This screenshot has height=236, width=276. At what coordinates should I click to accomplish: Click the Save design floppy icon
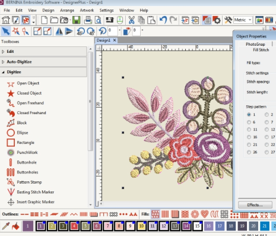(76, 20)
